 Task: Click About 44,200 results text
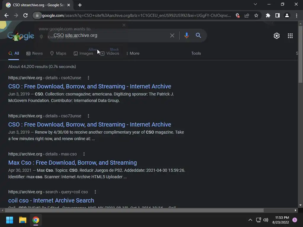(42, 67)
